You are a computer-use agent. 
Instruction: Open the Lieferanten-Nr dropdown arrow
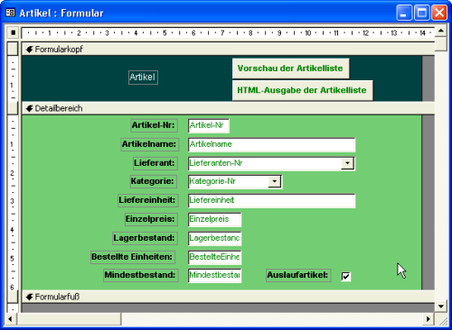(347, 163)
